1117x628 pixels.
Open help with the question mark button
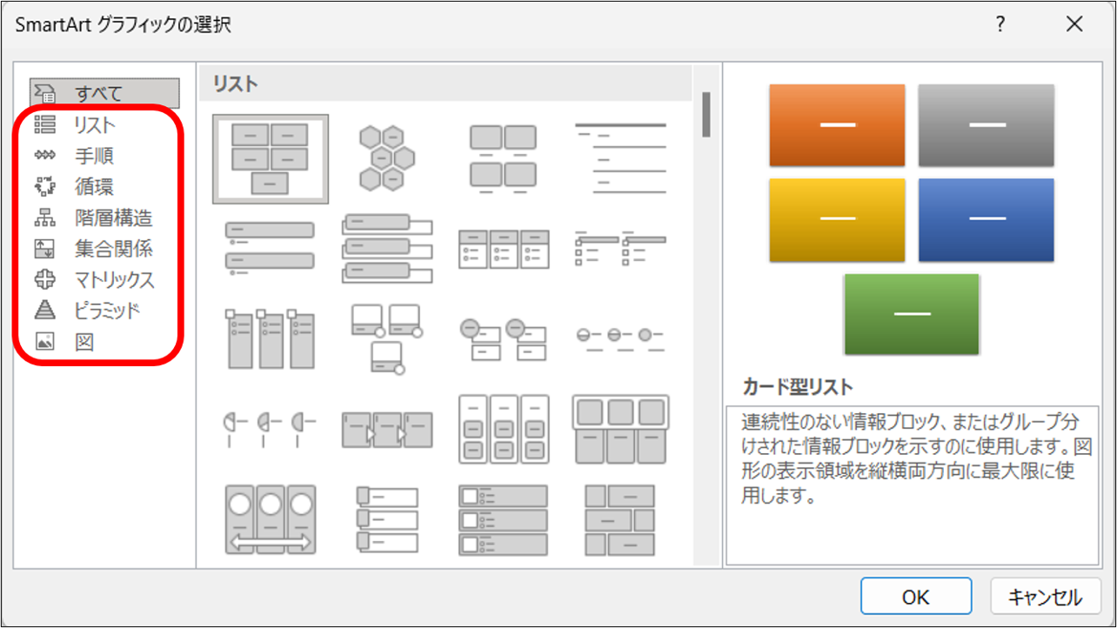click(1000, 24)
